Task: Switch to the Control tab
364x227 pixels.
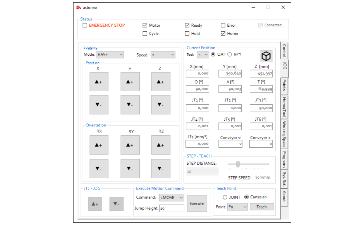Action: [x=284, y=50]
